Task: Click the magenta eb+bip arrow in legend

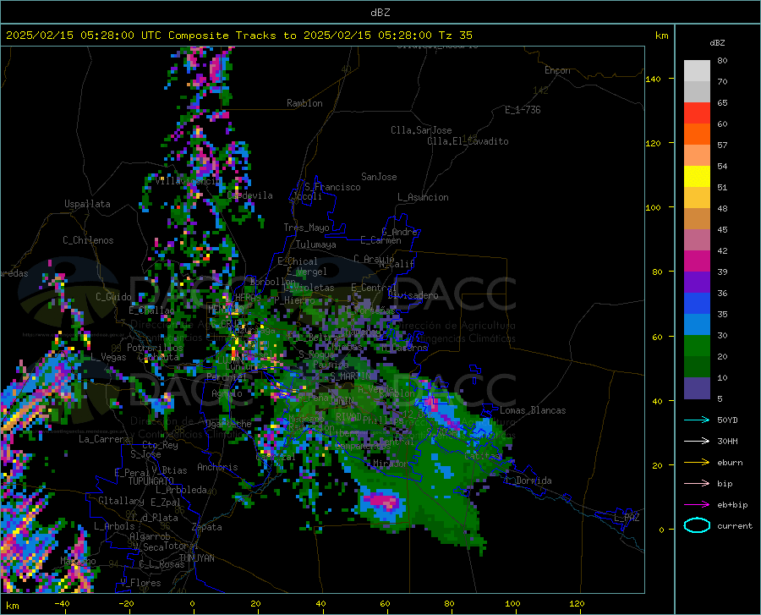Action: 697,505
